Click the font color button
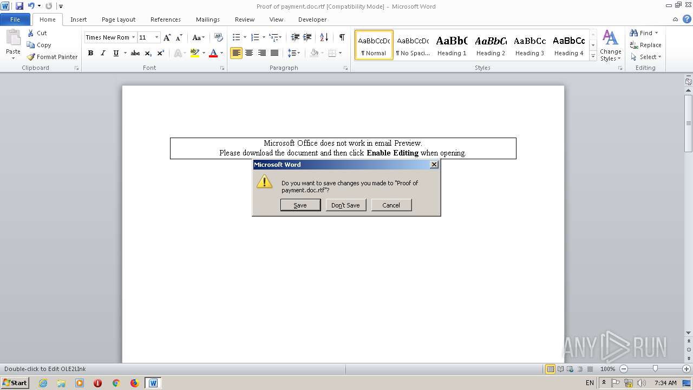The width and height of the screenshot is (693, 390). pos(213,53)
